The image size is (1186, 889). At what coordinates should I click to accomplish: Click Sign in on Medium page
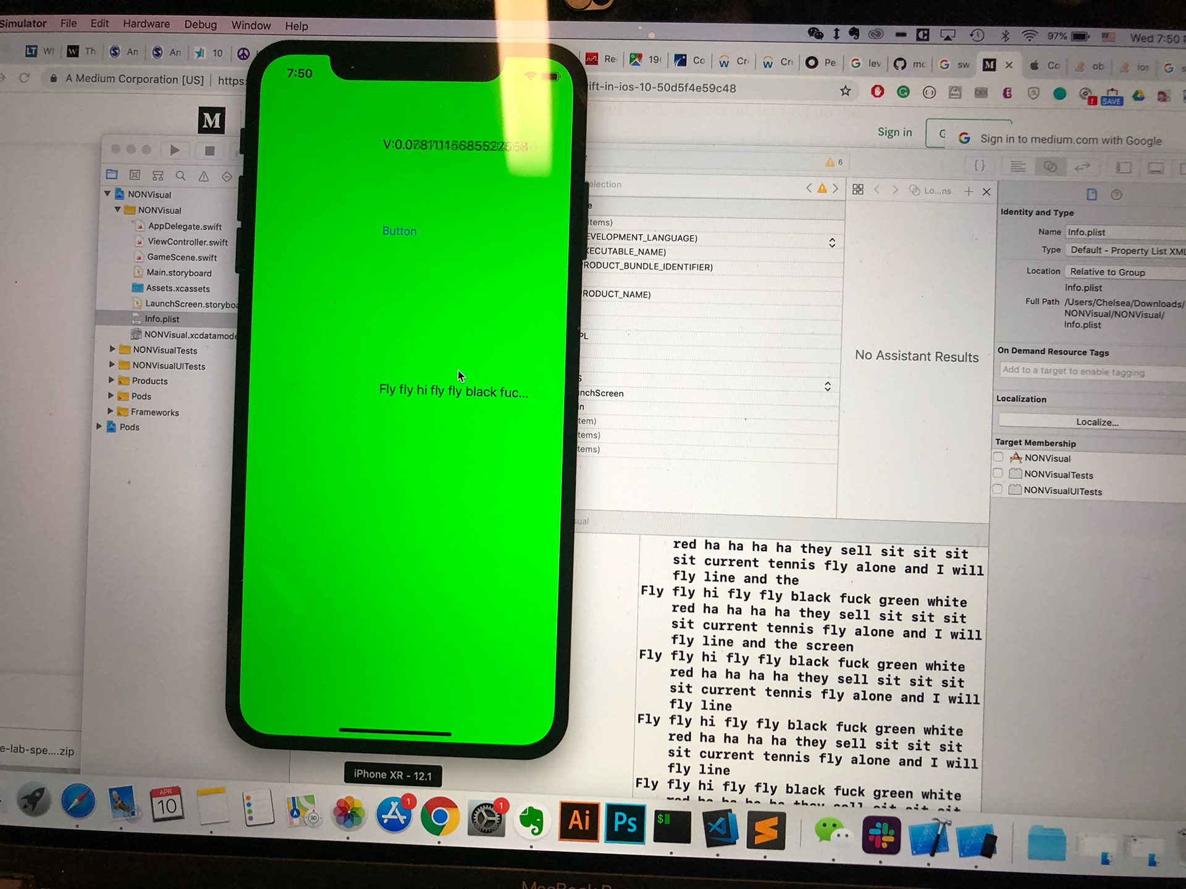pyautogui.click(x=895, y=132)
